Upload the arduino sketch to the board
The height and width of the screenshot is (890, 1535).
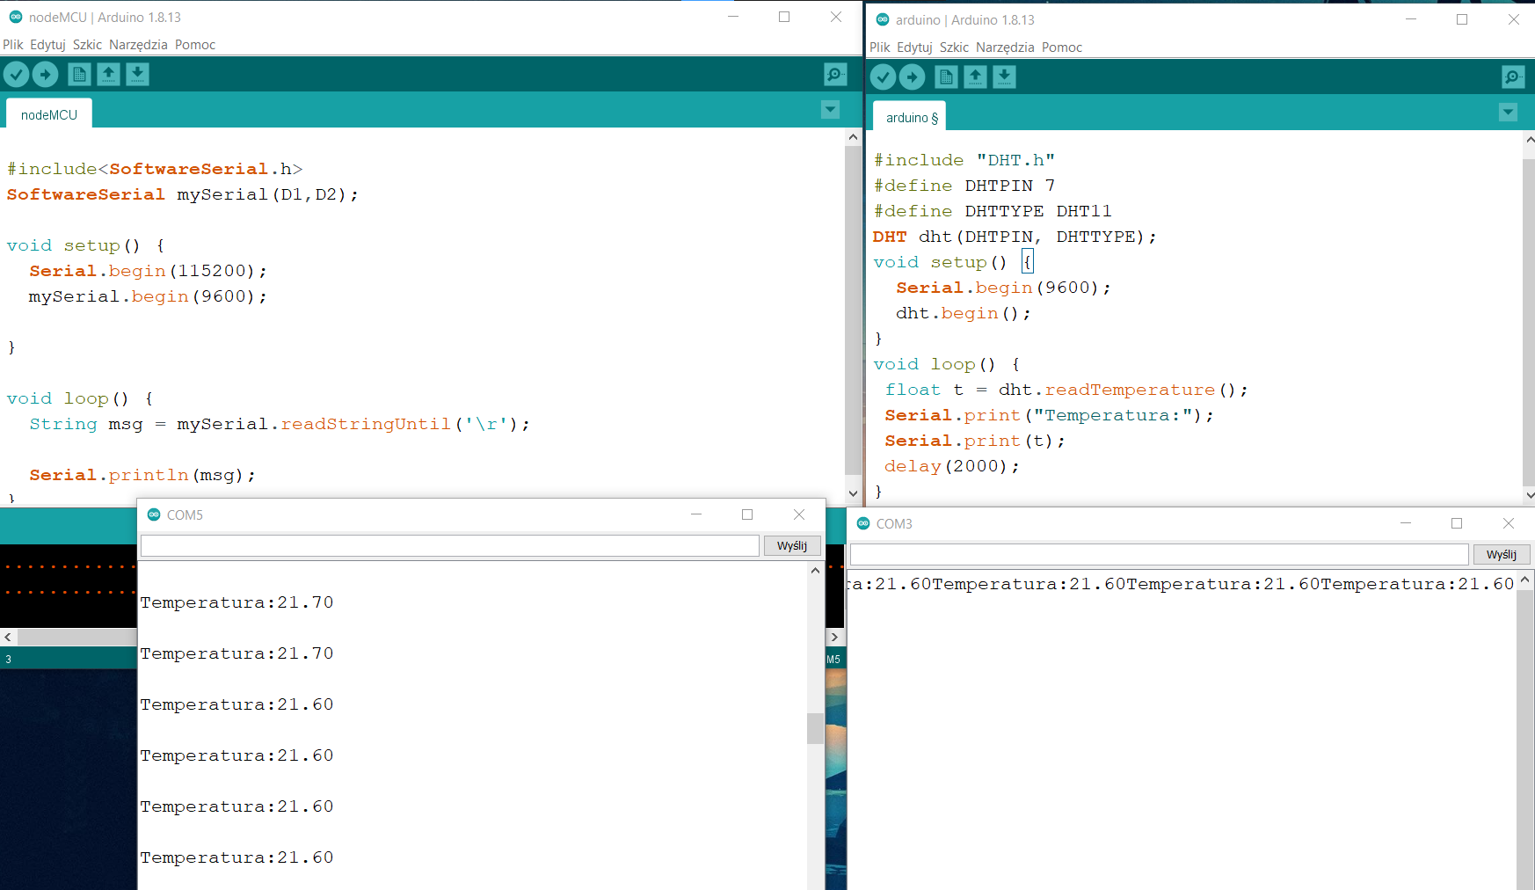[x=912, y=77]
